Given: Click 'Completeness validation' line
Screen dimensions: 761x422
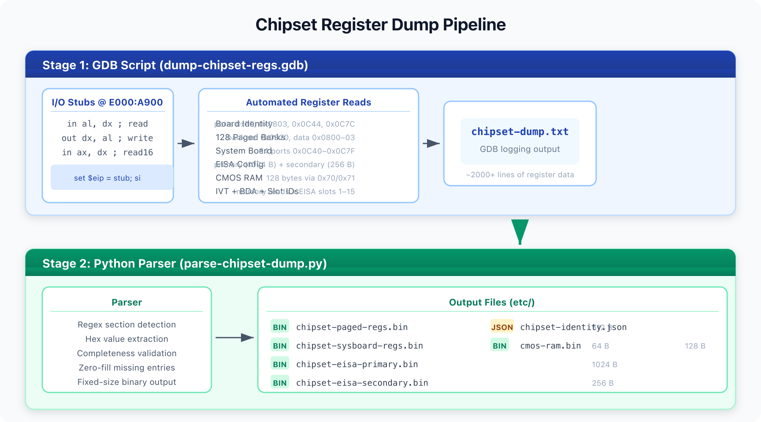Looking at the screenshot, I should [x=127, y=353].
